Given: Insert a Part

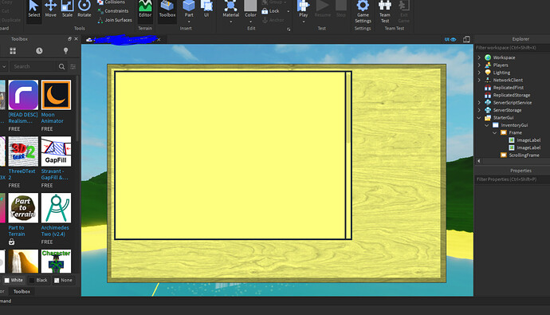Looking at the screenshot, I should coord(189,8).
